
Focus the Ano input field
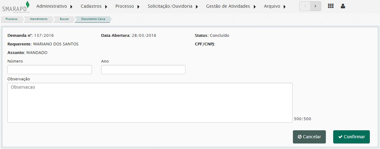tap(143, 70)
